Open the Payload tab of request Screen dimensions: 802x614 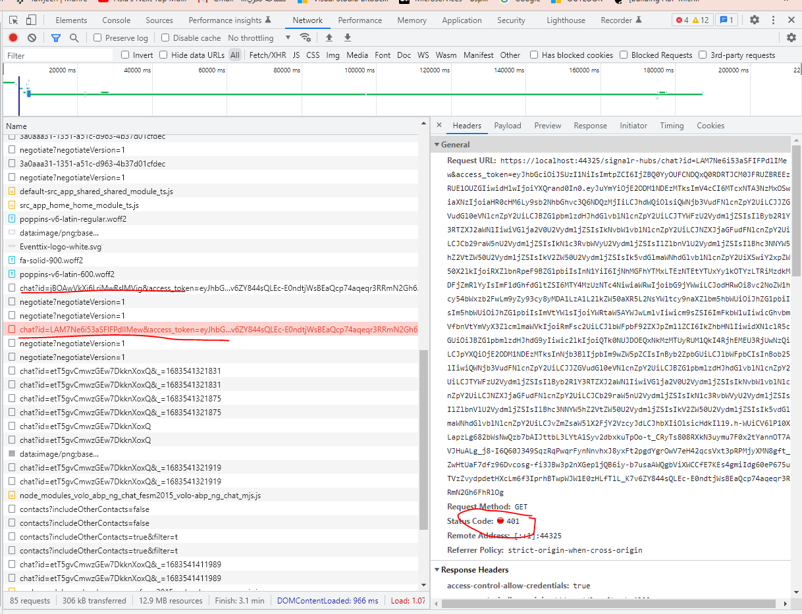[x=507, y=126]
